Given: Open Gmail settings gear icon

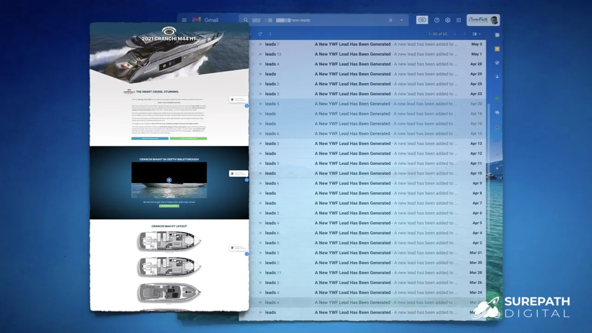Looking at the screenshot, I should click(448, 20).
